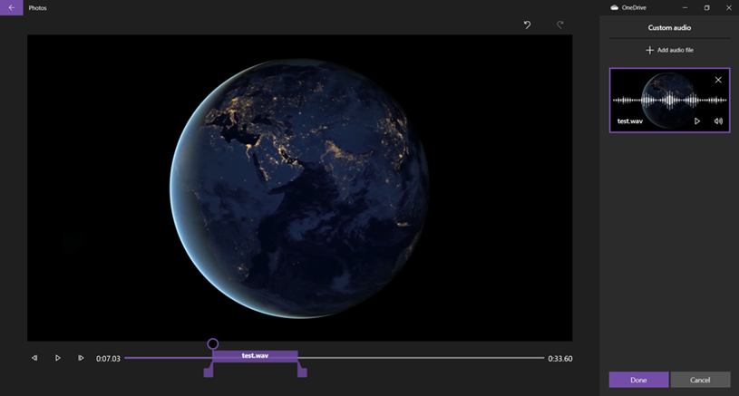Undo the last edit

527,24
